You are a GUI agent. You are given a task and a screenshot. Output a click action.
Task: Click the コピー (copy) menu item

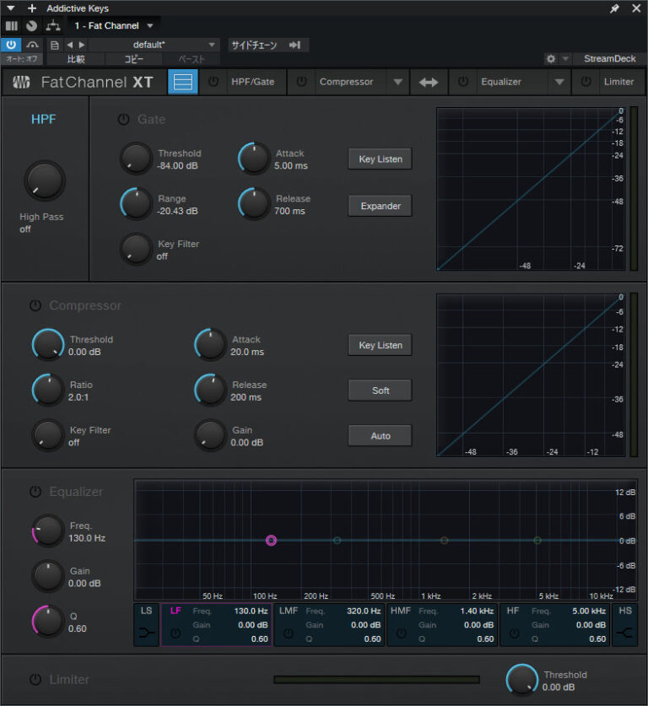[x=134, y=60]
